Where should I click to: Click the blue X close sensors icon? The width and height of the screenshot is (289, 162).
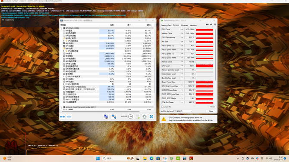(x=151, y=116)
